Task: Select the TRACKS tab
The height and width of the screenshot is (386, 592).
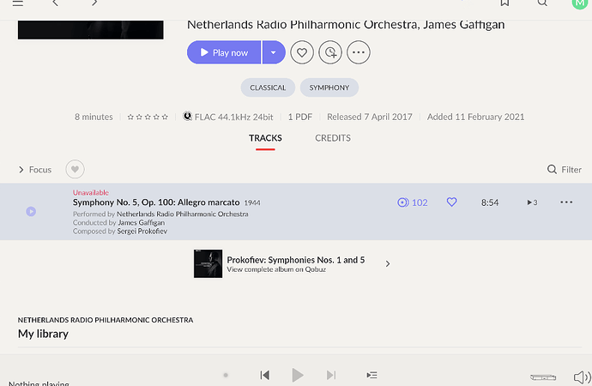Action: (265, 138)
